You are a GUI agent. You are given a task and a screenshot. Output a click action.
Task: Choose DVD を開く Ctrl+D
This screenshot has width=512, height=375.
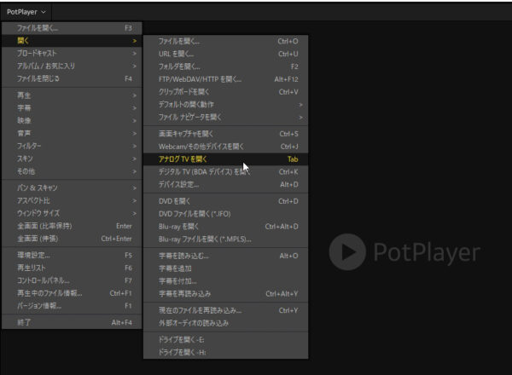(x=225, y=201)
